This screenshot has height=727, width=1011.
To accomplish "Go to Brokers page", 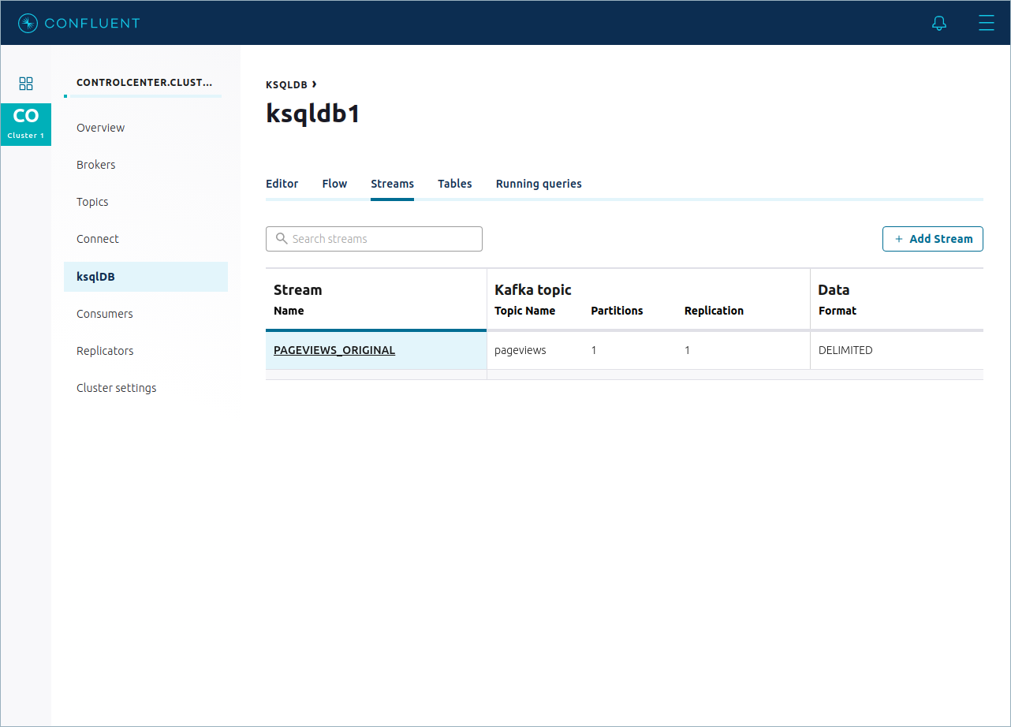I will click(x=95, y=165).
